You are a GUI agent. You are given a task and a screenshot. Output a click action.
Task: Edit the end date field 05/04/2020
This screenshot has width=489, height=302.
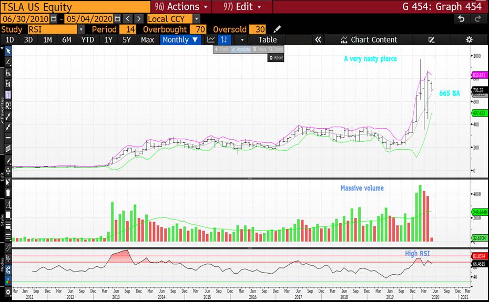click(89, 19)
